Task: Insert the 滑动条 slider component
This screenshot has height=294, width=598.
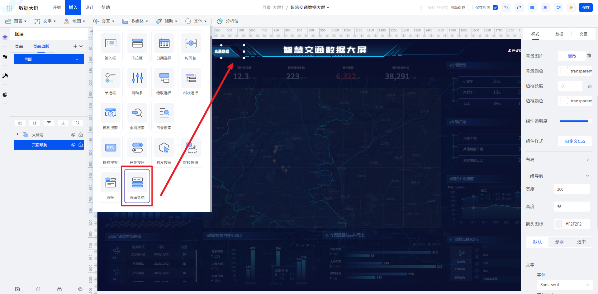Action: [137, 82]
